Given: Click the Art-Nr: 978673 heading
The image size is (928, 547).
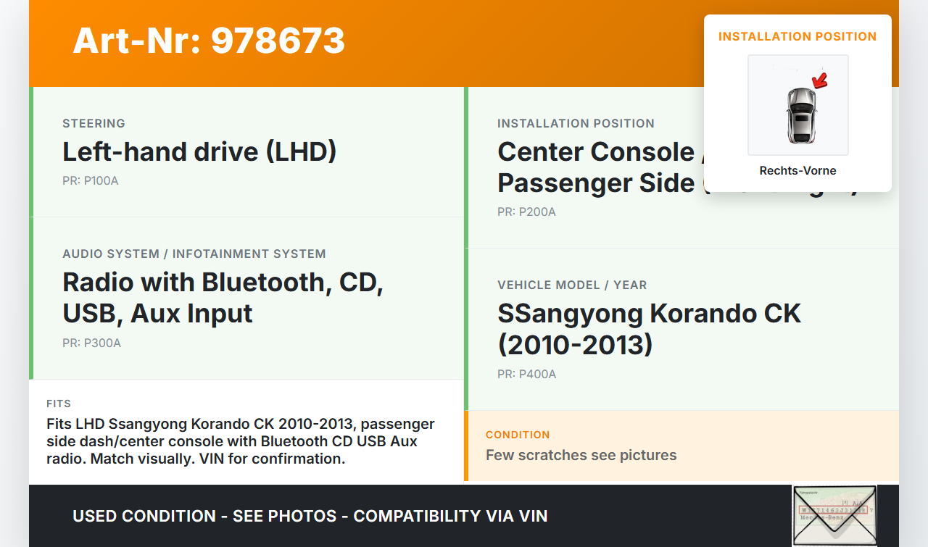Looking at the screenshot, I should pos(209,41).
